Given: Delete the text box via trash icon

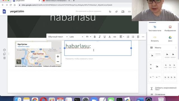Looking at the screenshot, I should tap(138, 37).
